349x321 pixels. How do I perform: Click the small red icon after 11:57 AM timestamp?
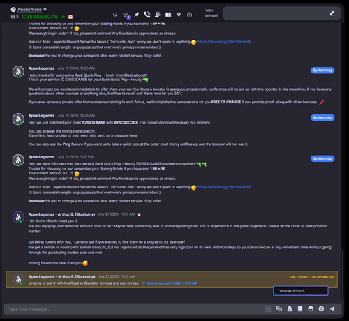pyautogui.click(x=139, y=214)
